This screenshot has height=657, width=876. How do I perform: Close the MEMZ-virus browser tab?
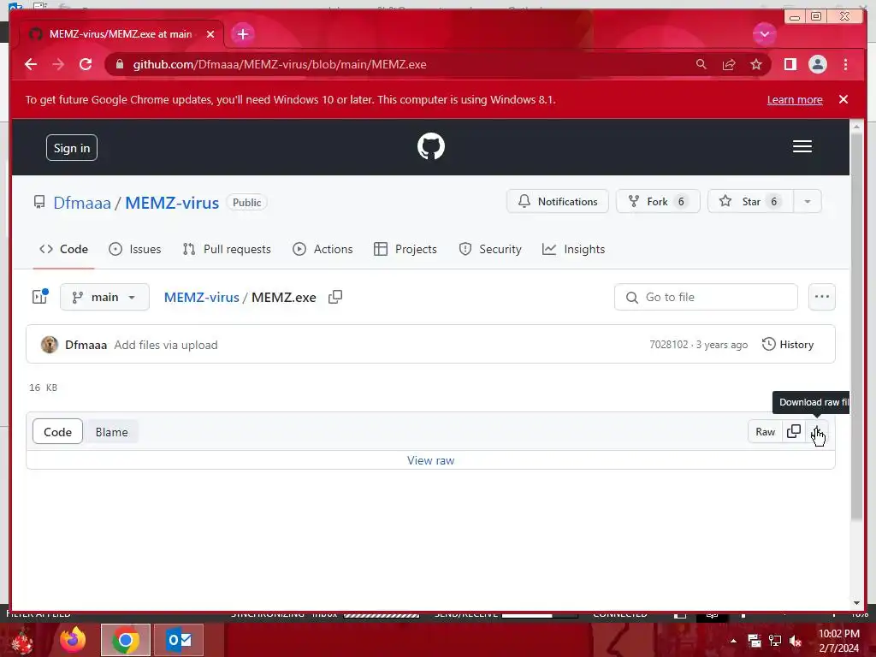pos(210,34)
